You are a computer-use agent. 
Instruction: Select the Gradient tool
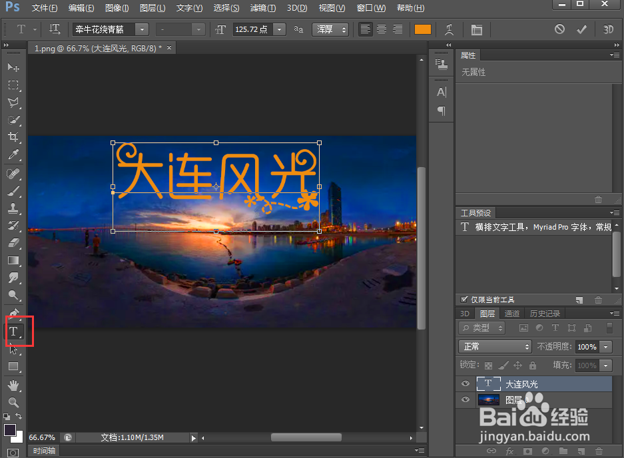13,260
